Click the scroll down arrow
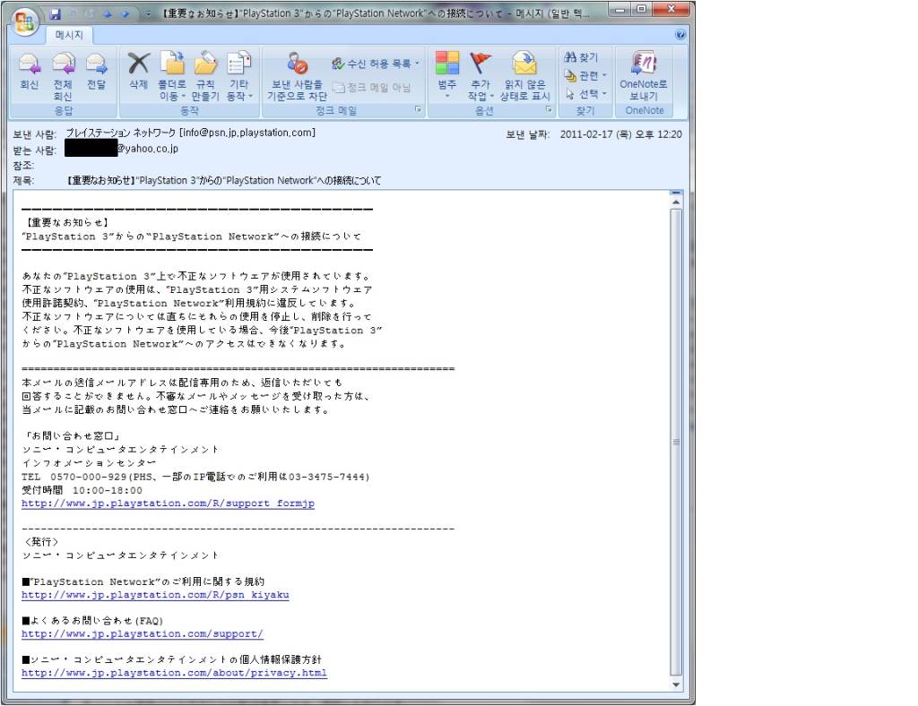The width and height of the screenshot is (918, 706). (676, 684)
